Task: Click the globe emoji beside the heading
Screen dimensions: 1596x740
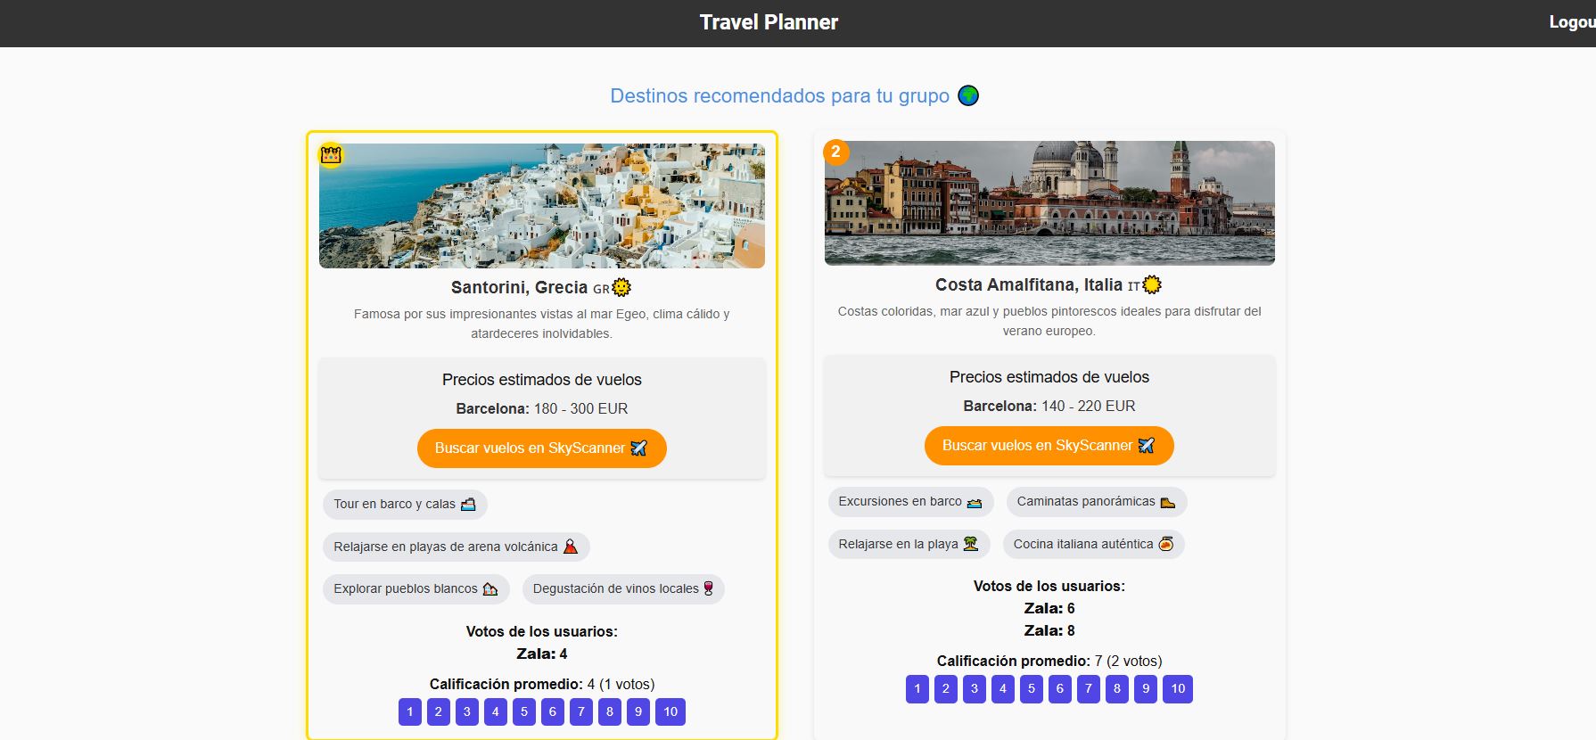Action: click(x=968, y=95)
